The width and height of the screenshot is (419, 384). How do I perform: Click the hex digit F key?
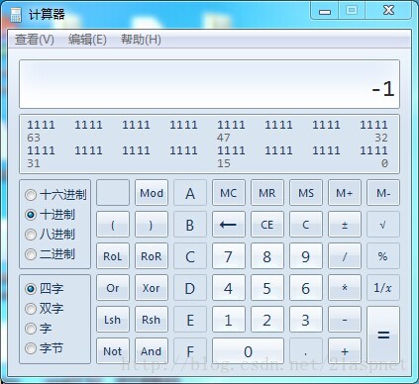[x=190, y=351]
